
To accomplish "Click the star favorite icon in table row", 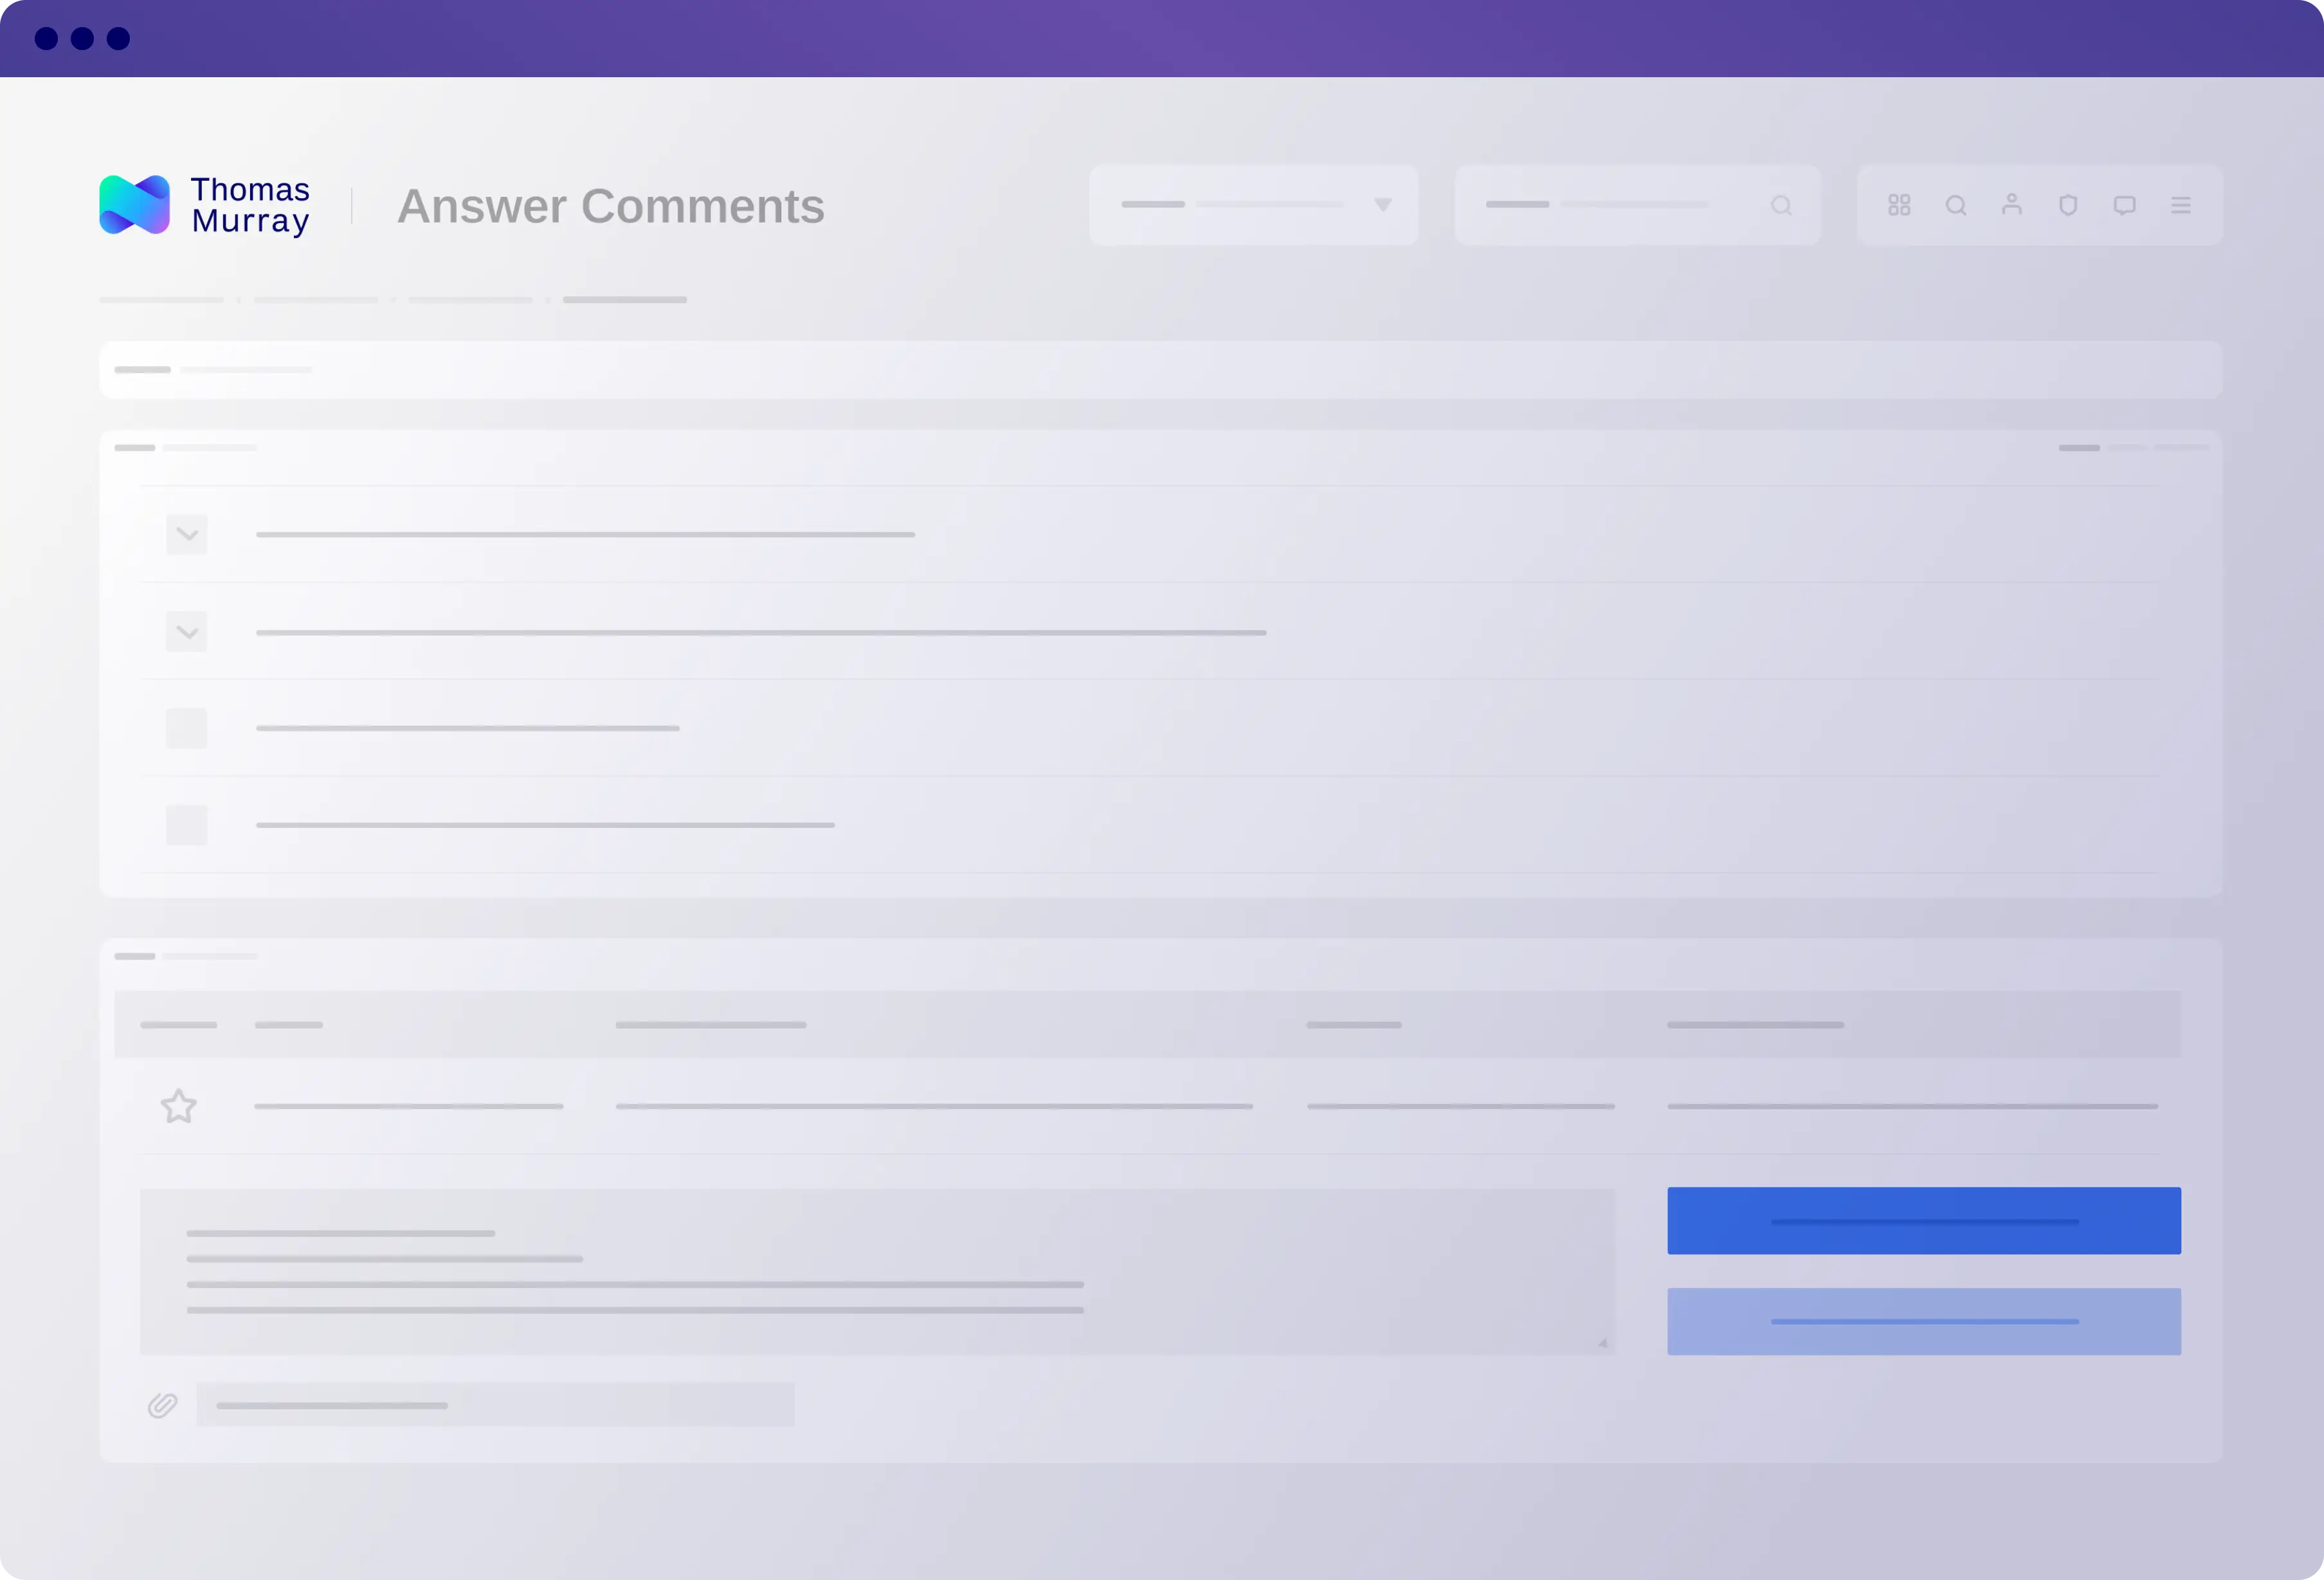I will (x=179, y=1106).
